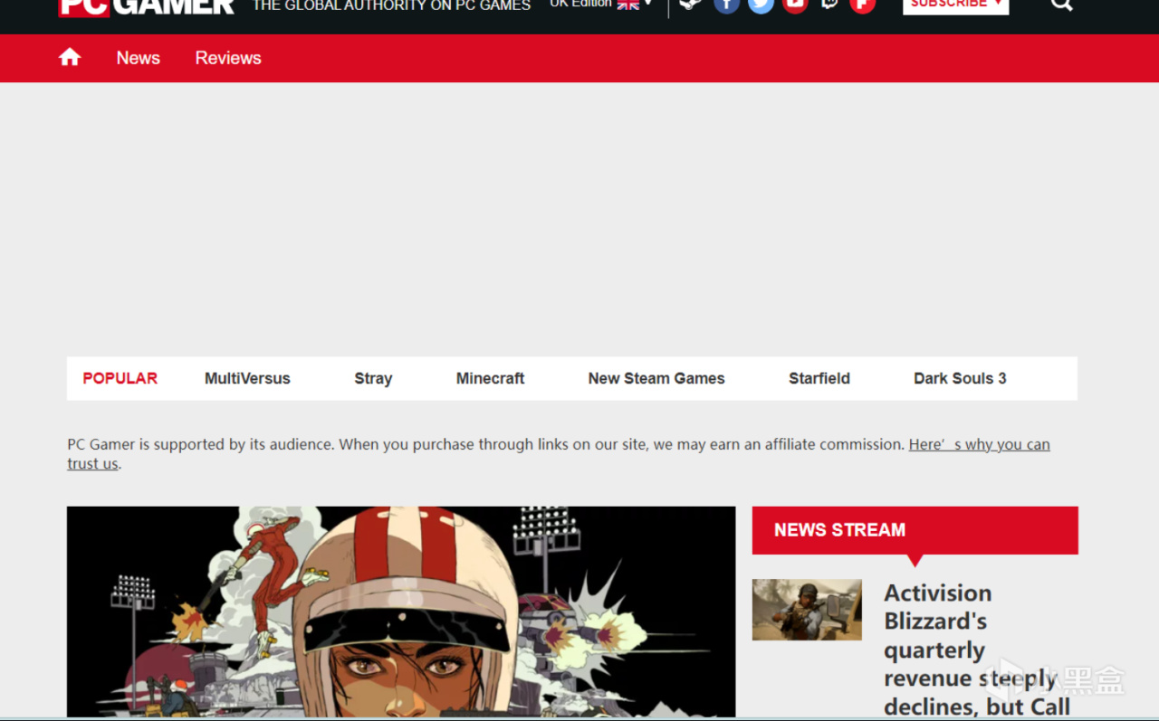Open PC Gamer's Twitch channel

pos(829,5)
